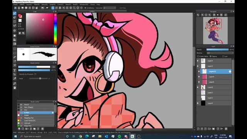Open the View menu

(68, 5)
